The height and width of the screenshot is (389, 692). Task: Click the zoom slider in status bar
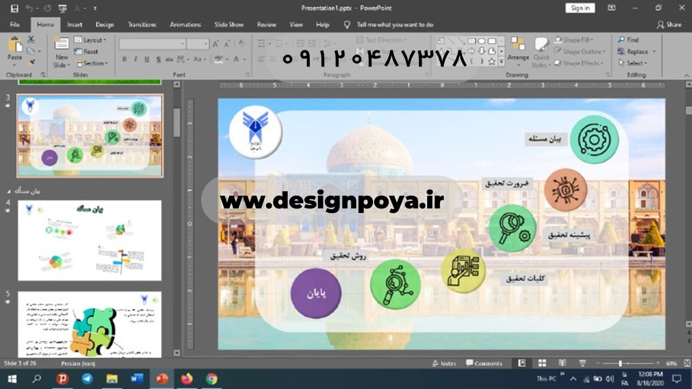click(620, 364)
